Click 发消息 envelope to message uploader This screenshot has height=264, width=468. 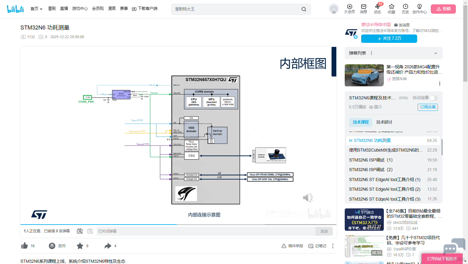click(402, 25)
